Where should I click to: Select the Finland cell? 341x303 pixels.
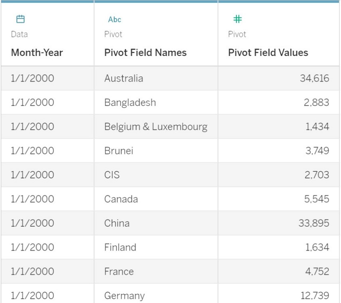[120, 247]
